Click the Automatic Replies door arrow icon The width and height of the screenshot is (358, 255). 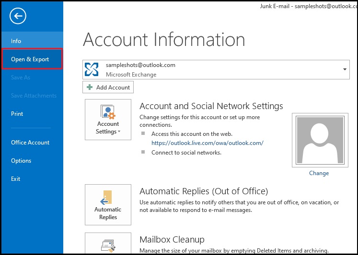[106, 197]
